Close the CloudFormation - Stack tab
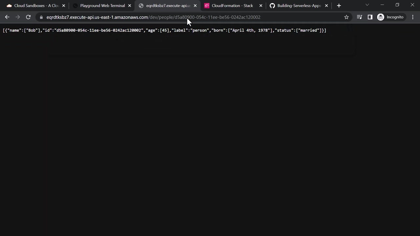Image resolution: width=420 pixels, height=236 pixels. [261, 6]
